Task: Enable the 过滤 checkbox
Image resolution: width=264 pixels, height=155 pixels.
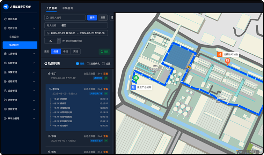Action: [103, 64]
